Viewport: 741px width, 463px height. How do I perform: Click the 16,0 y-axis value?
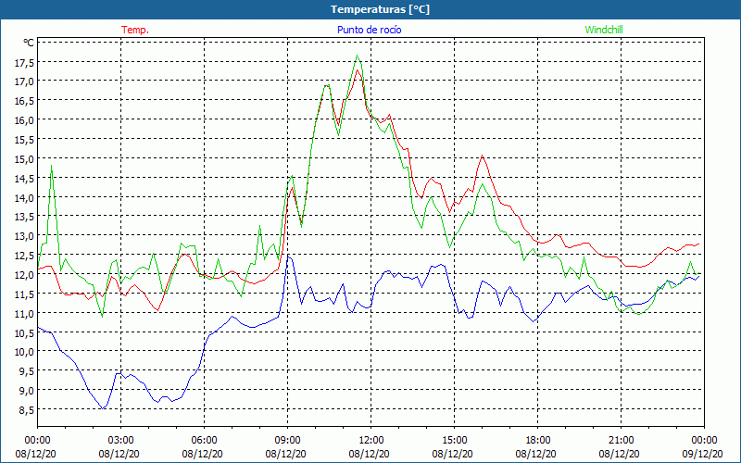click(25, 120)
